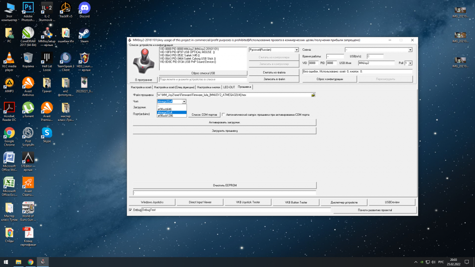Switch to the LED-OUT tab

229,87
